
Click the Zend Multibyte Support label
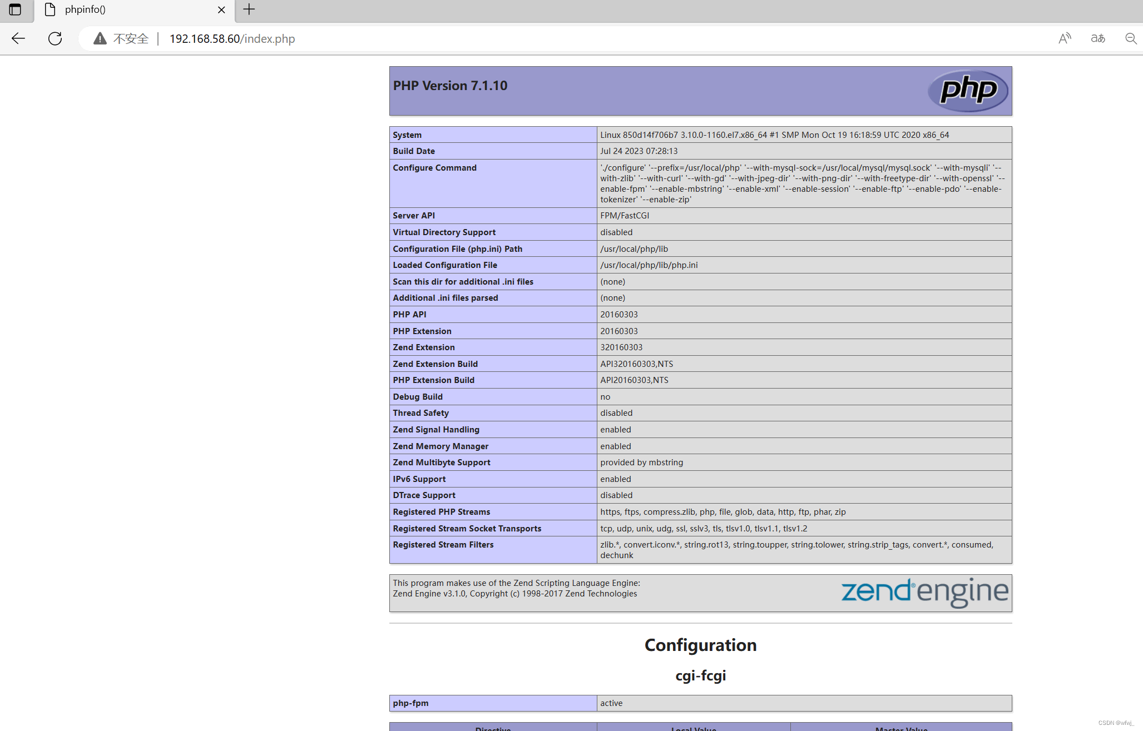point(442,463)
